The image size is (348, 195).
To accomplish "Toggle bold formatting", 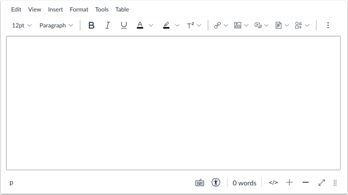I will [91, 26].
